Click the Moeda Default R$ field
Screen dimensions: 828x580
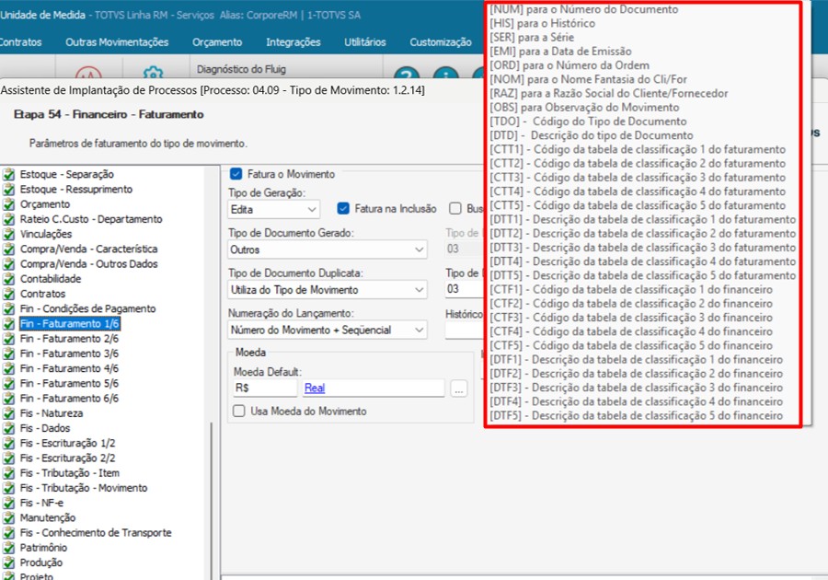click(265, 388)
